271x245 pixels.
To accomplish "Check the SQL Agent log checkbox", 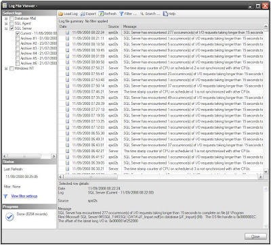I will pyautogui.click(x=12, y=24).
